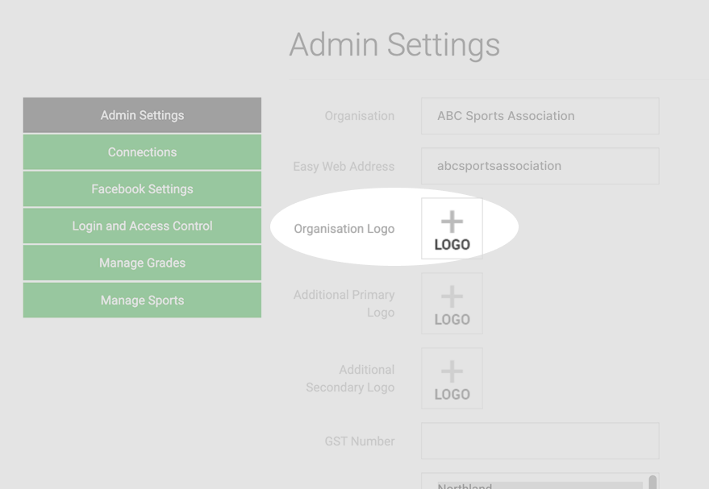709x489 pixels.
Task: Open Facebook Settings section
Action: point(142,189)
